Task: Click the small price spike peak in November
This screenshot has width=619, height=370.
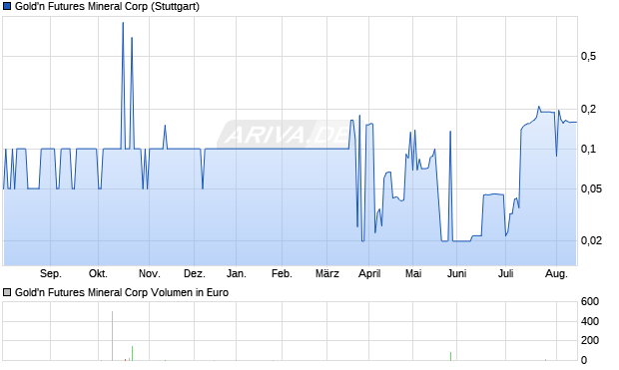Action: (165, 126)
